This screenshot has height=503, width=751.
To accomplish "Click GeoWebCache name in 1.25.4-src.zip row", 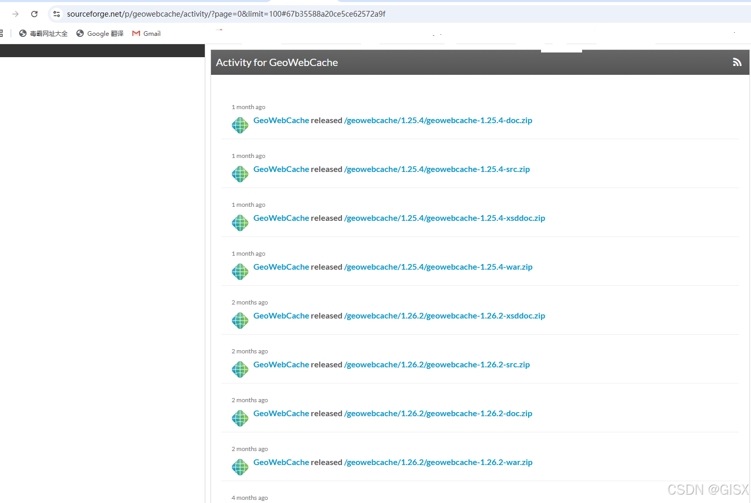I will pos(281,169).
